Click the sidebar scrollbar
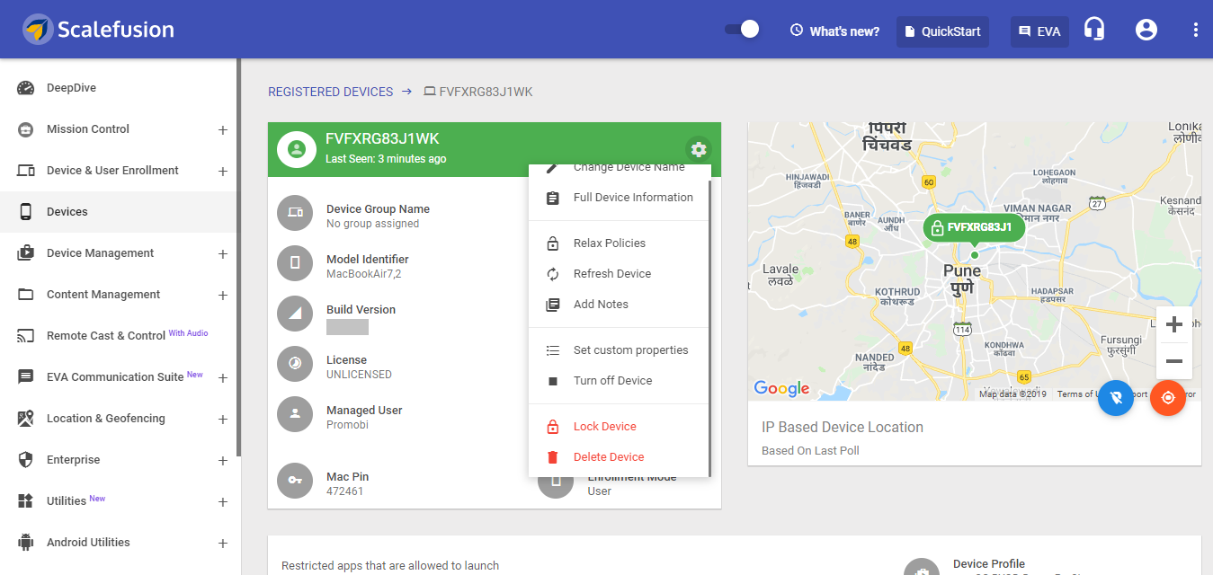Viewport: 1213px width, 575px height. 239,258
